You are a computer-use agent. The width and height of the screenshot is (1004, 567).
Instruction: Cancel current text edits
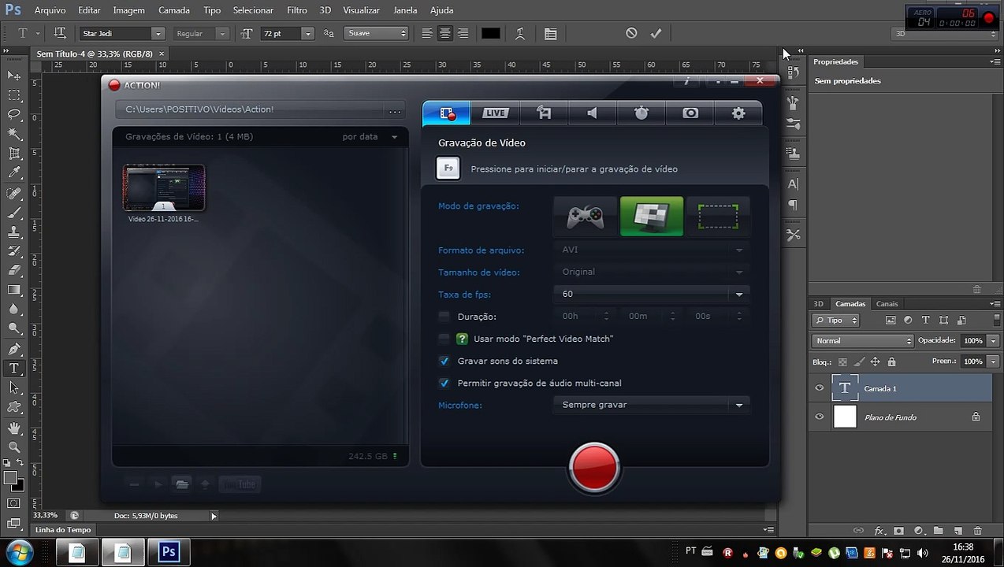[631, 33]
